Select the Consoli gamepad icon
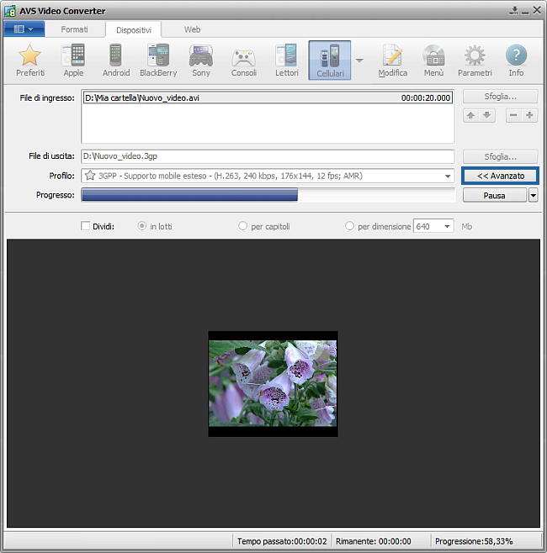Image resolution: width=547 pixels, height=553 pixels. pyautogui.click(x=244, y=60)
